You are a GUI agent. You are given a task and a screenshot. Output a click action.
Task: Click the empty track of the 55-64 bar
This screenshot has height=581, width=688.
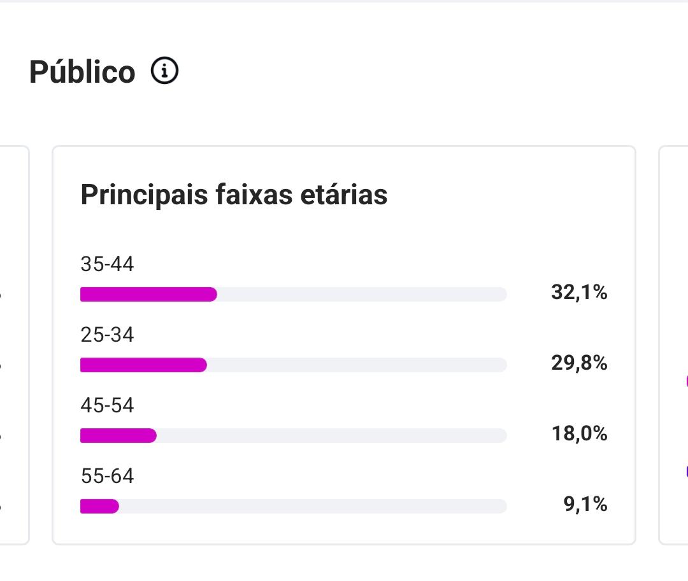point(312,506)
